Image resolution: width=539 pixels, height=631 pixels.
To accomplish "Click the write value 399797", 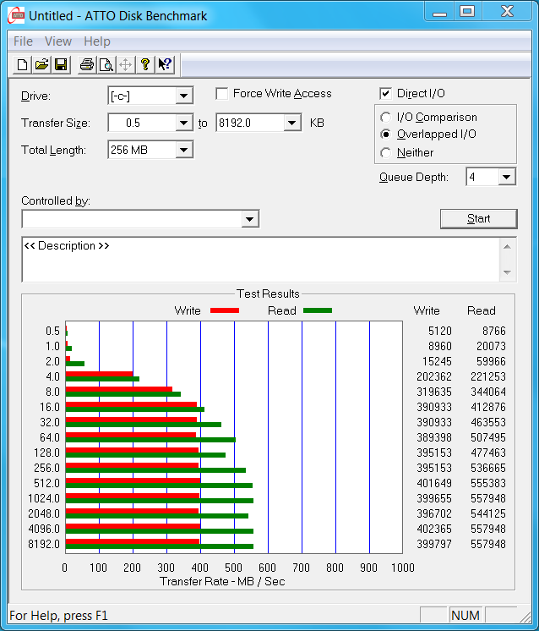I will [434, 544].
